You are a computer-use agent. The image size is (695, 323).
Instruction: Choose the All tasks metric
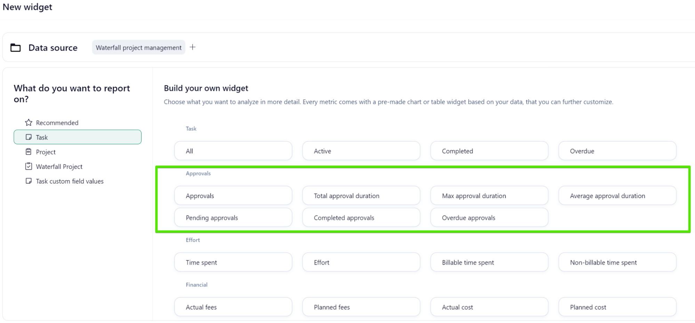tap(233, 151)
